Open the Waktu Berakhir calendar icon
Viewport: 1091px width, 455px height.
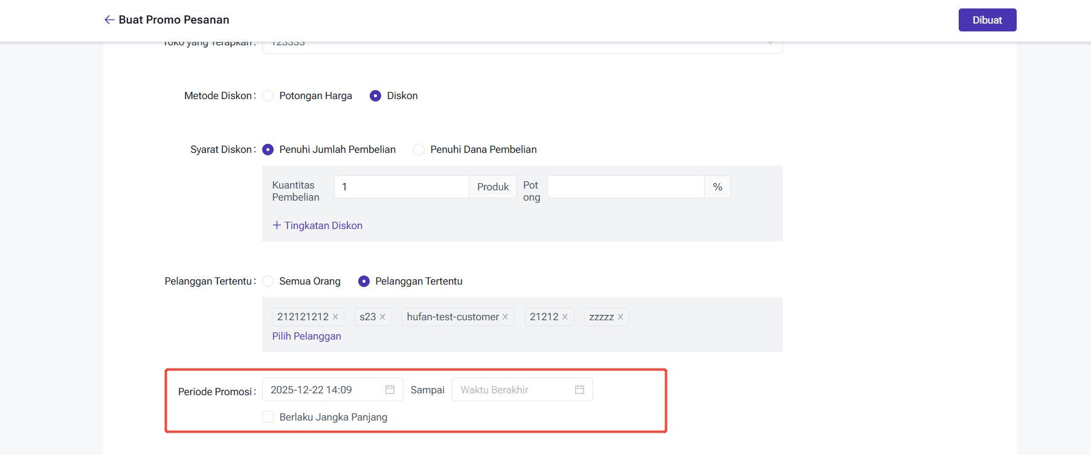click(x=579, y=390)
